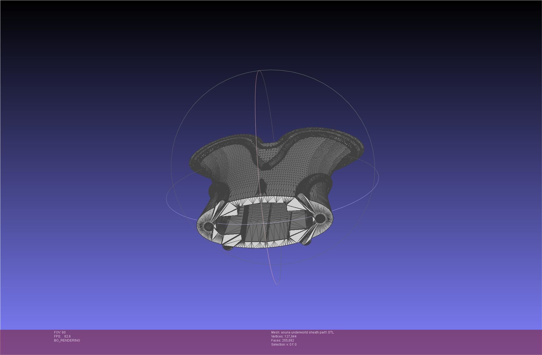
Task: Click the BO_RENDERING status label
Action: coord(67,340)
